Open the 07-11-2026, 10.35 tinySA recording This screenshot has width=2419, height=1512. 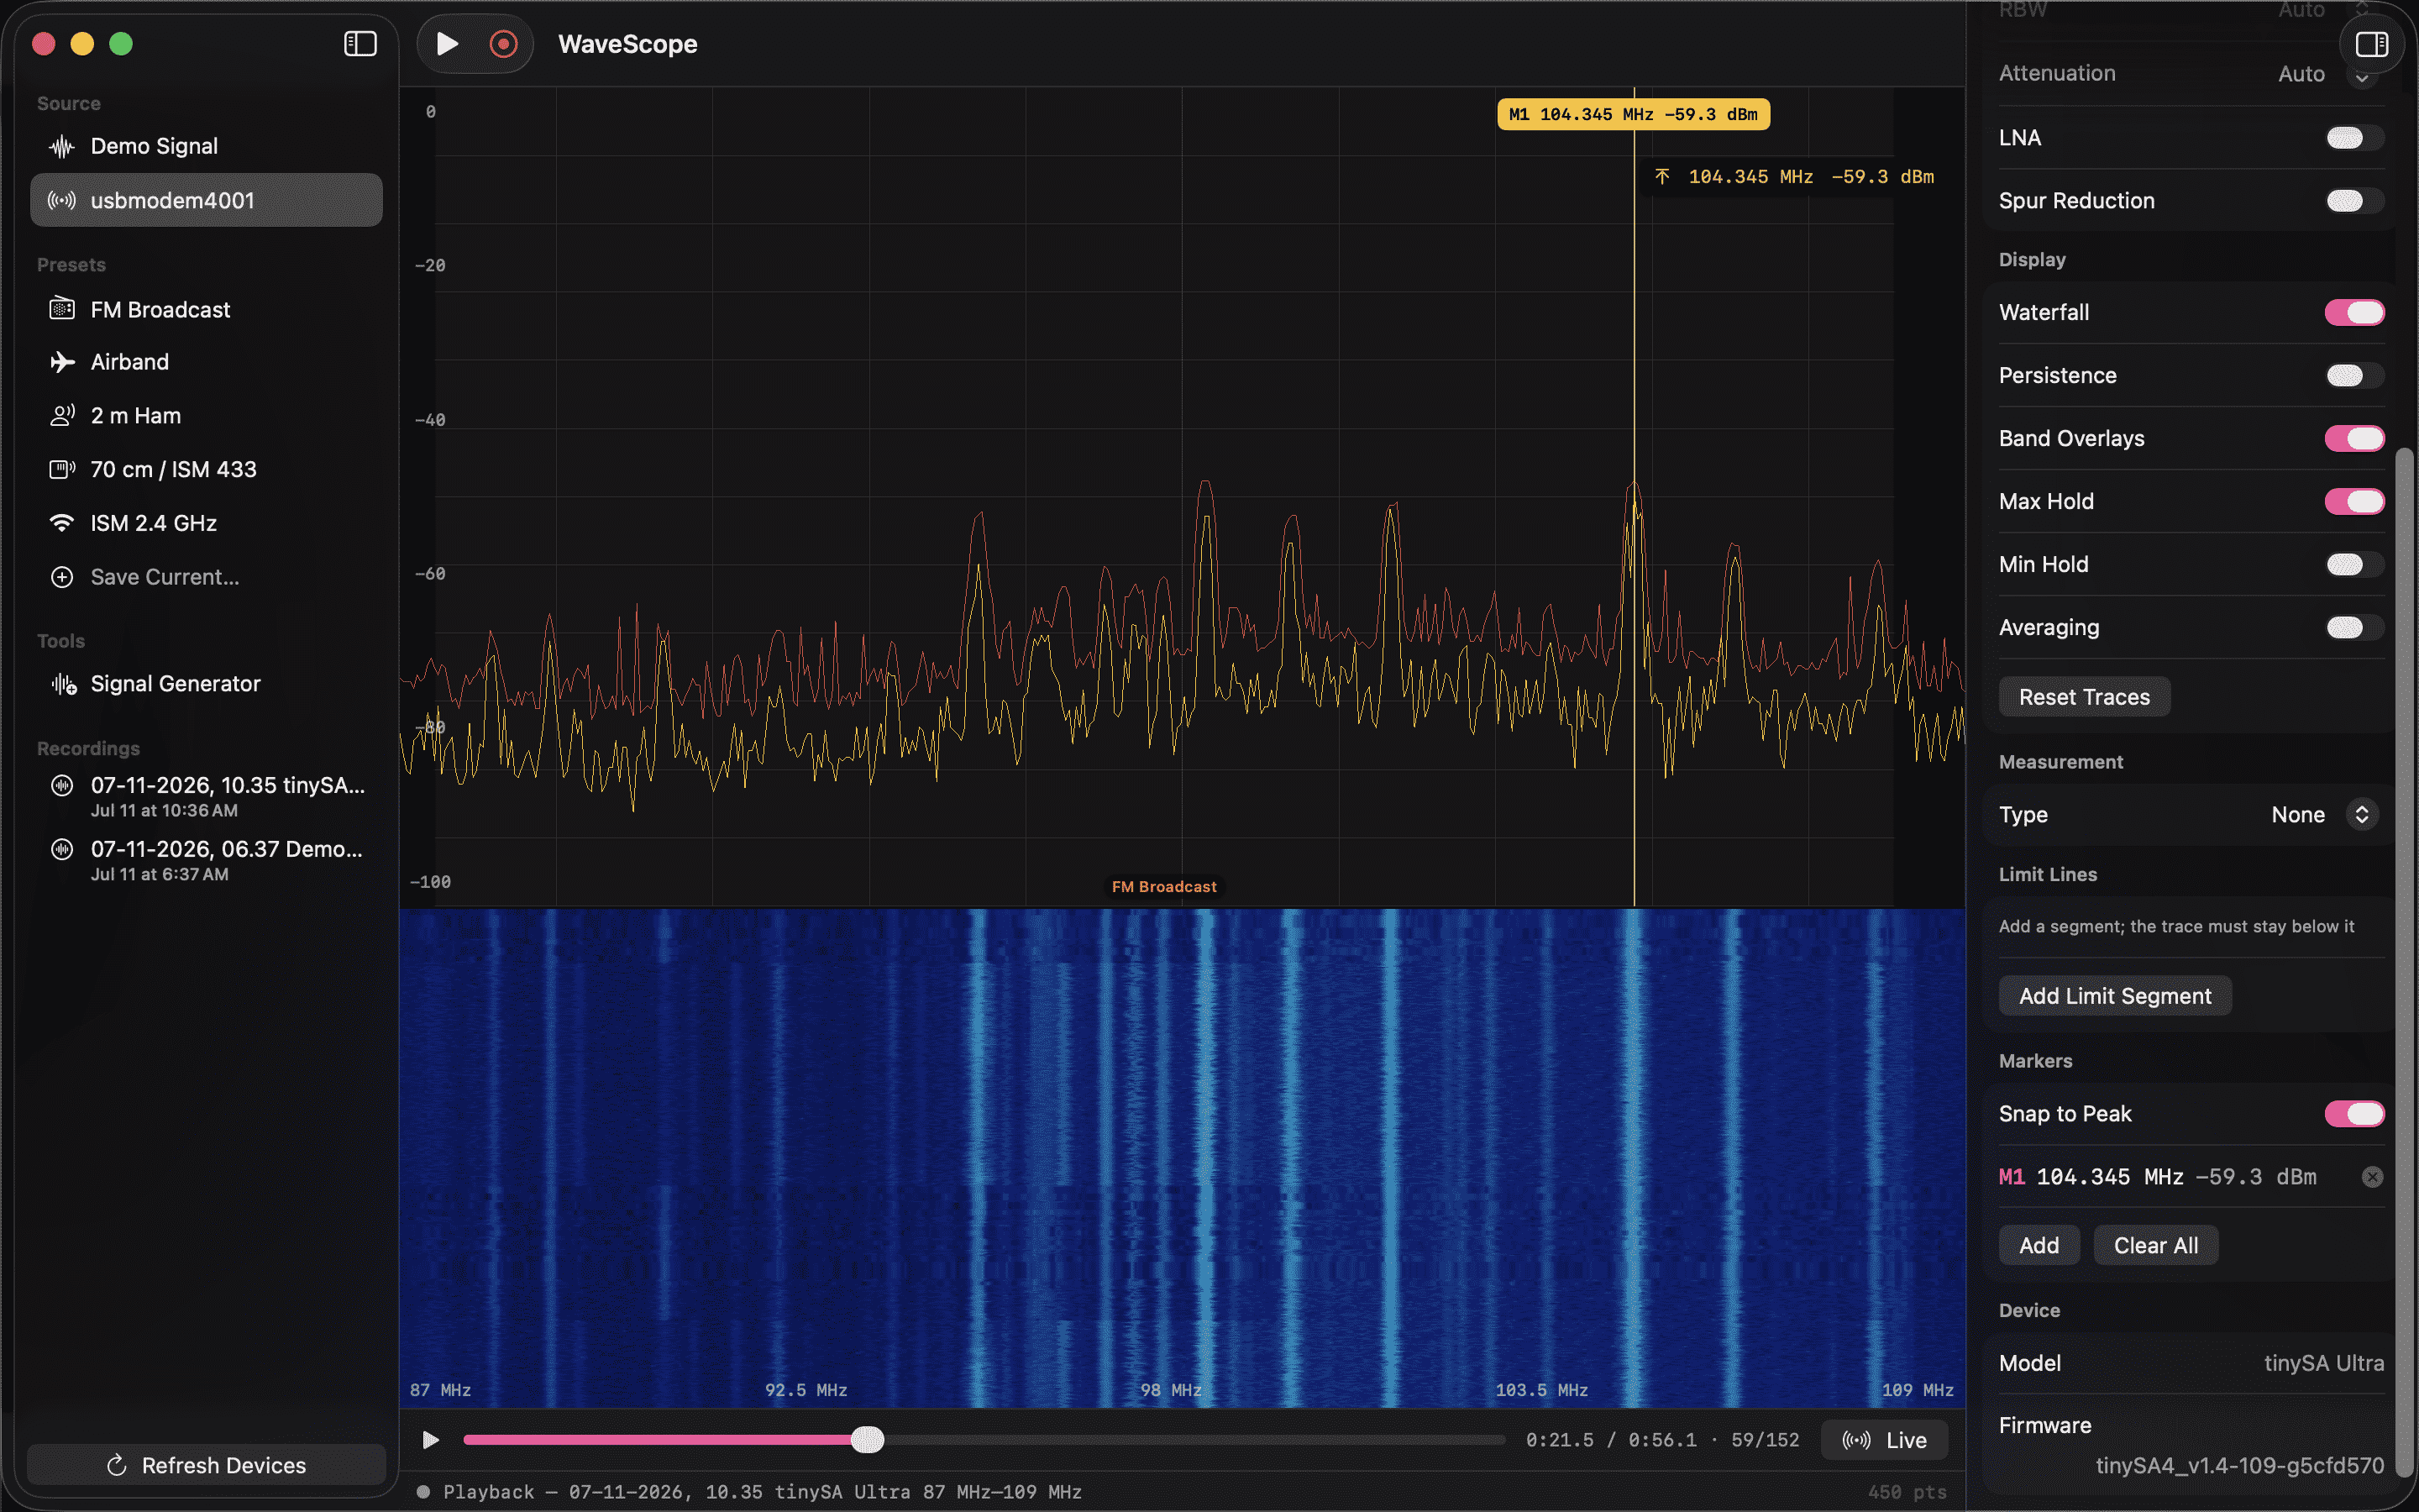(206, 796)
